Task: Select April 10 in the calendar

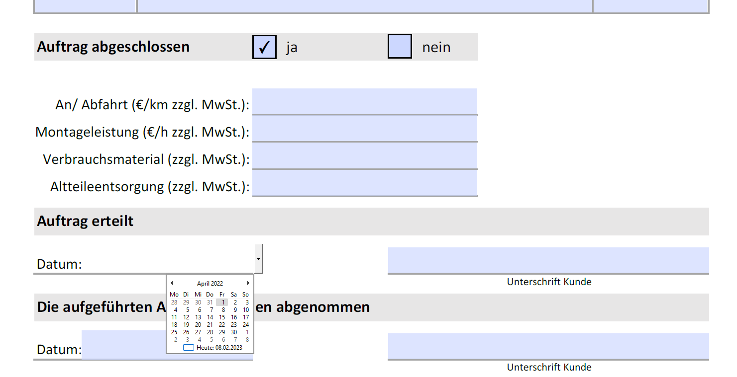Action: [x=246, y=310]
